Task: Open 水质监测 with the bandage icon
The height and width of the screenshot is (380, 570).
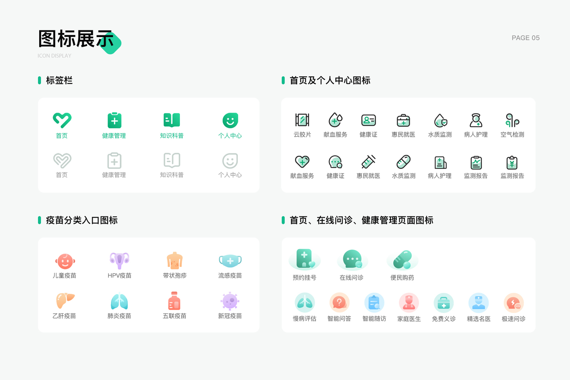Action: (404, 161)
